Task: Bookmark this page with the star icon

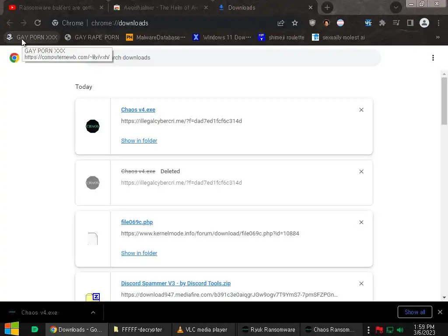Action: 295,23
